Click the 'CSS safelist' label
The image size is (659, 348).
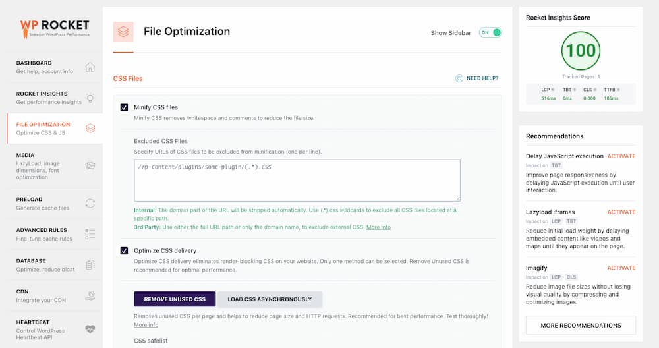(x=150, y=341)
